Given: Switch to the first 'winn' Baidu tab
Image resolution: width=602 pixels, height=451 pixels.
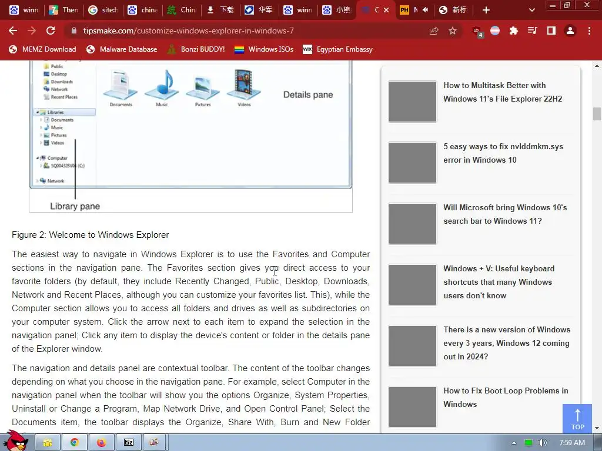Looking at the screenshot, I should click(x=24, y=10).
